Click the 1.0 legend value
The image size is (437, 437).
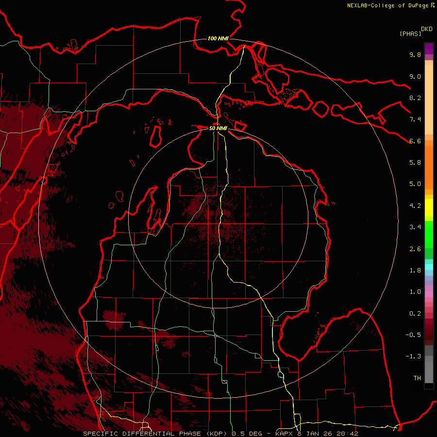[415, 292]
